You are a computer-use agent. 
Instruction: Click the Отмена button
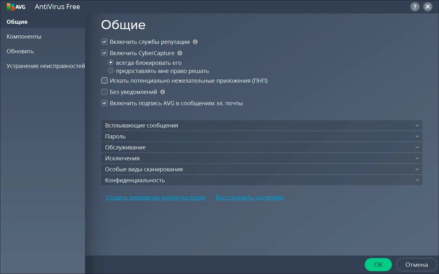tap(416, 265)
